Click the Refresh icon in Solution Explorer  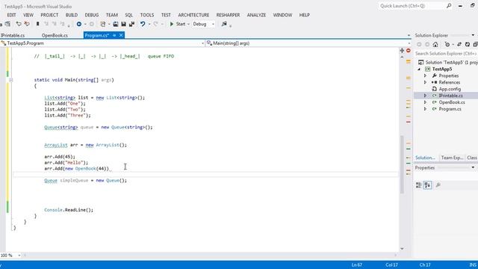click(468, 45)
